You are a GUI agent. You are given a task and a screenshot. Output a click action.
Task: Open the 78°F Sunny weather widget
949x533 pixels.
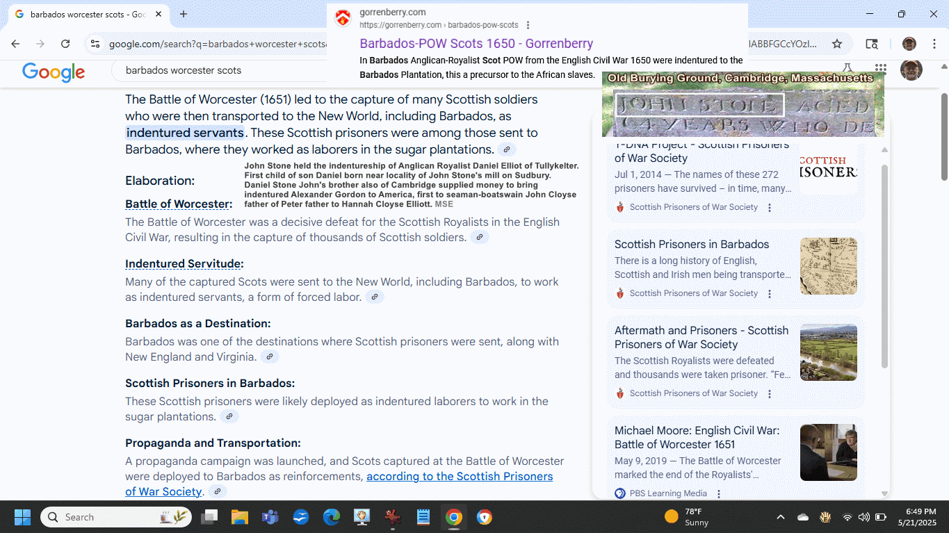(x=687, y=517)
